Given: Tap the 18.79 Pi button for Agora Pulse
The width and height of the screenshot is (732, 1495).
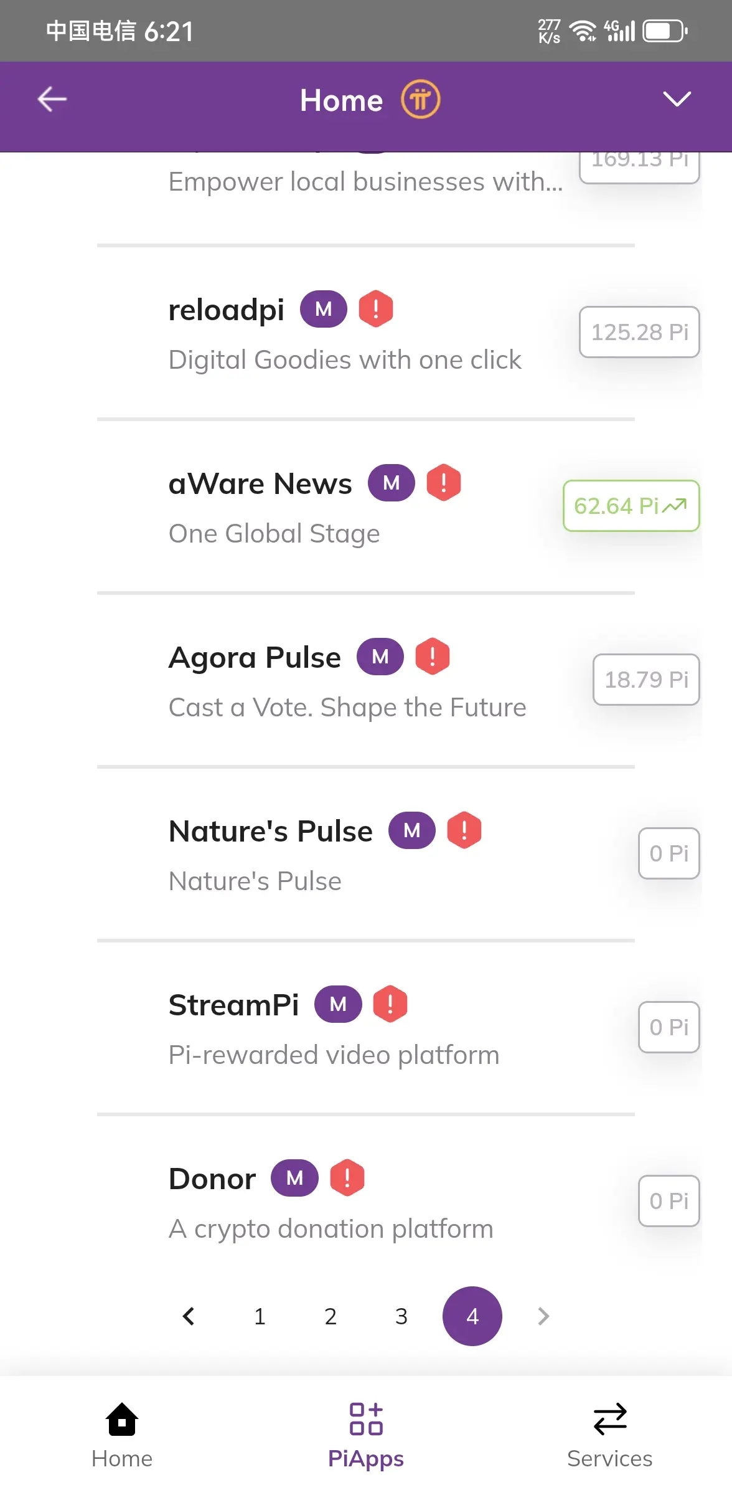Looking at the screenshot, I should [646, 680].
